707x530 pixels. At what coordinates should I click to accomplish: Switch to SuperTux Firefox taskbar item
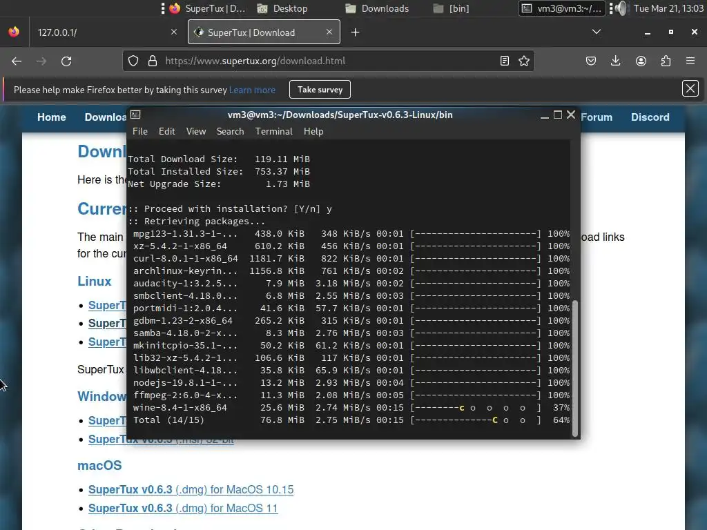coord(208,8)
